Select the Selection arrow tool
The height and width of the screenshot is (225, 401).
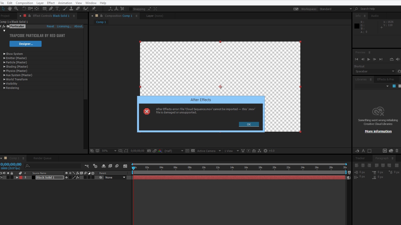(x=3, y=9)
